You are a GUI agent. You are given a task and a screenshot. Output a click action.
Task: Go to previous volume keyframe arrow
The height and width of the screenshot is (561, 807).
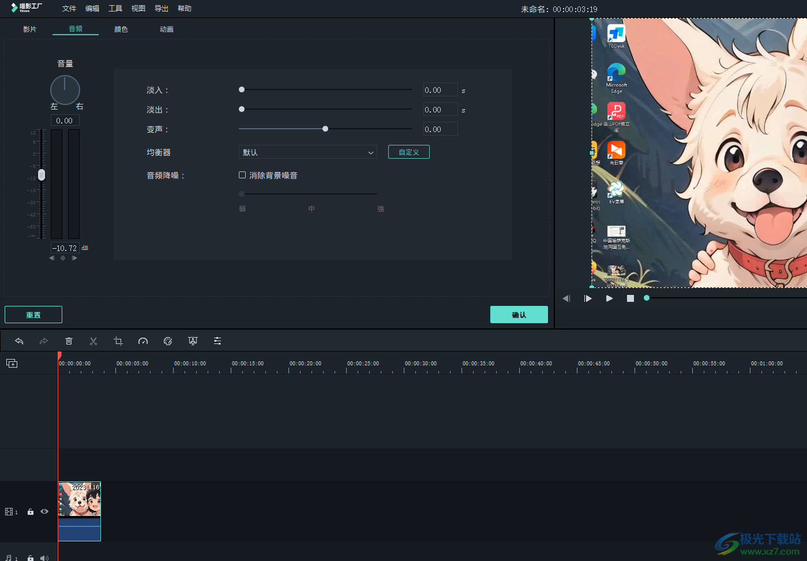tap(52, 258)
